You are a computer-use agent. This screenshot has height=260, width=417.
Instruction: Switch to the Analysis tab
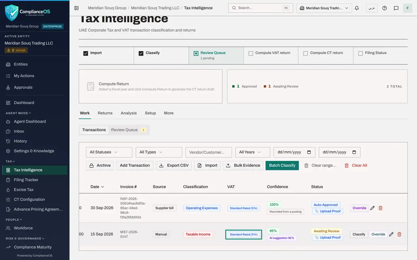tap(129, 113)
